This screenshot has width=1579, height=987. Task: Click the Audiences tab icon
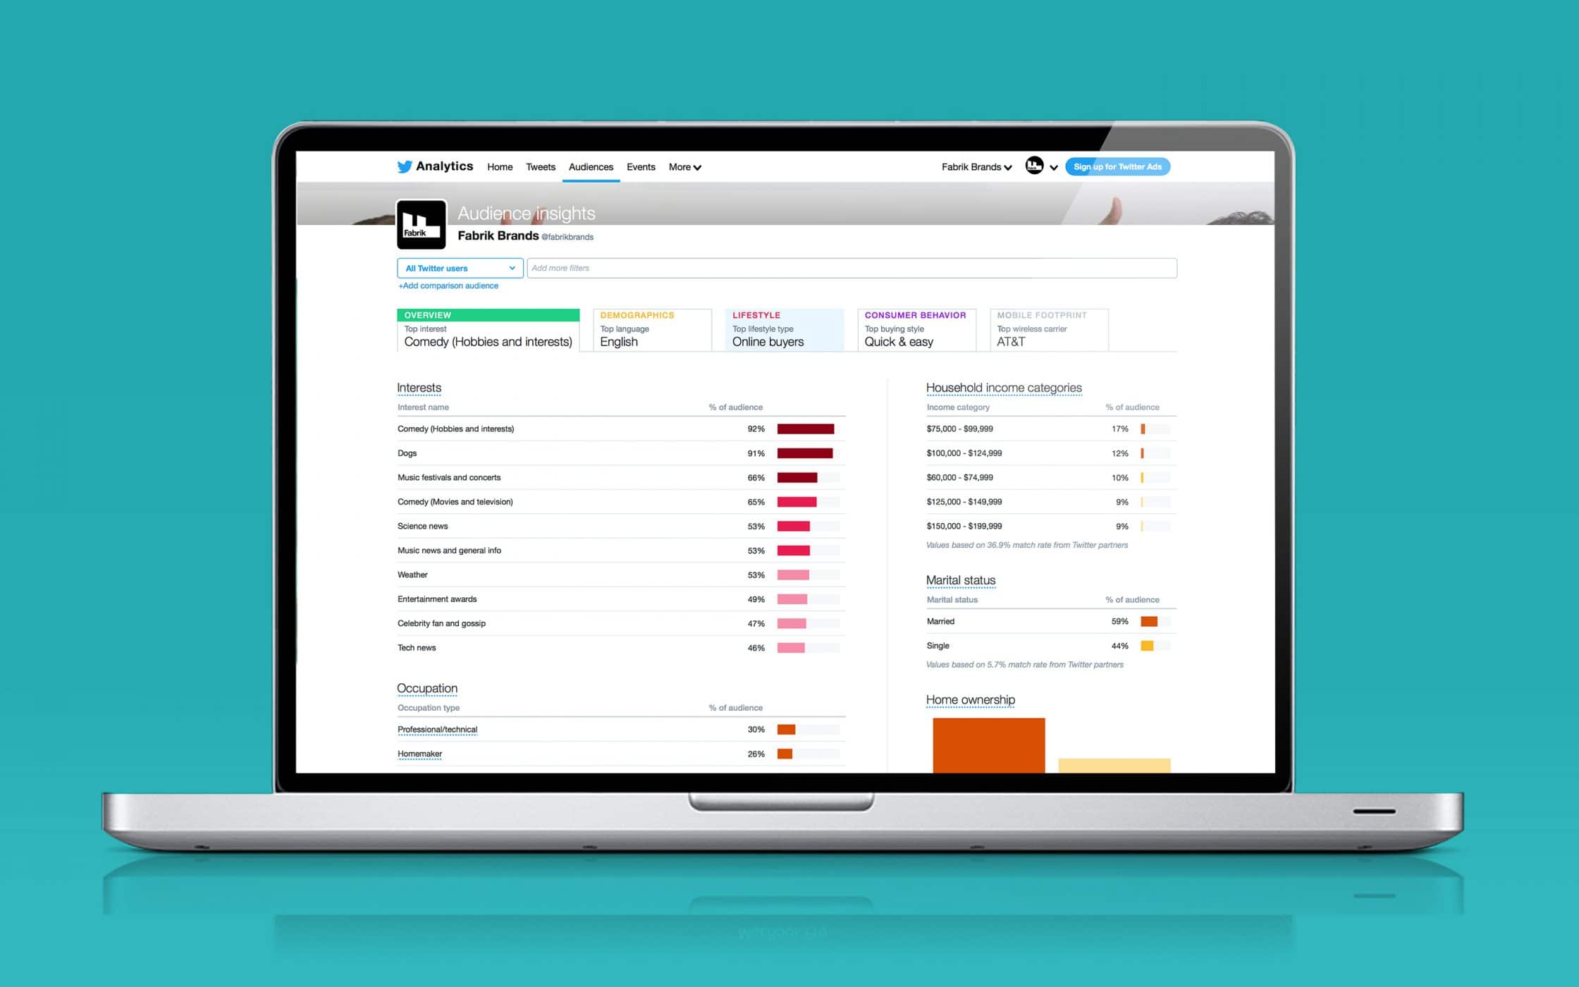(591, 167)
